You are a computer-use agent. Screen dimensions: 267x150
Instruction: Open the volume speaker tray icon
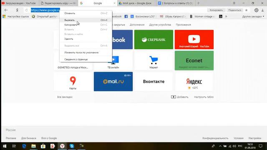[234, 146]
